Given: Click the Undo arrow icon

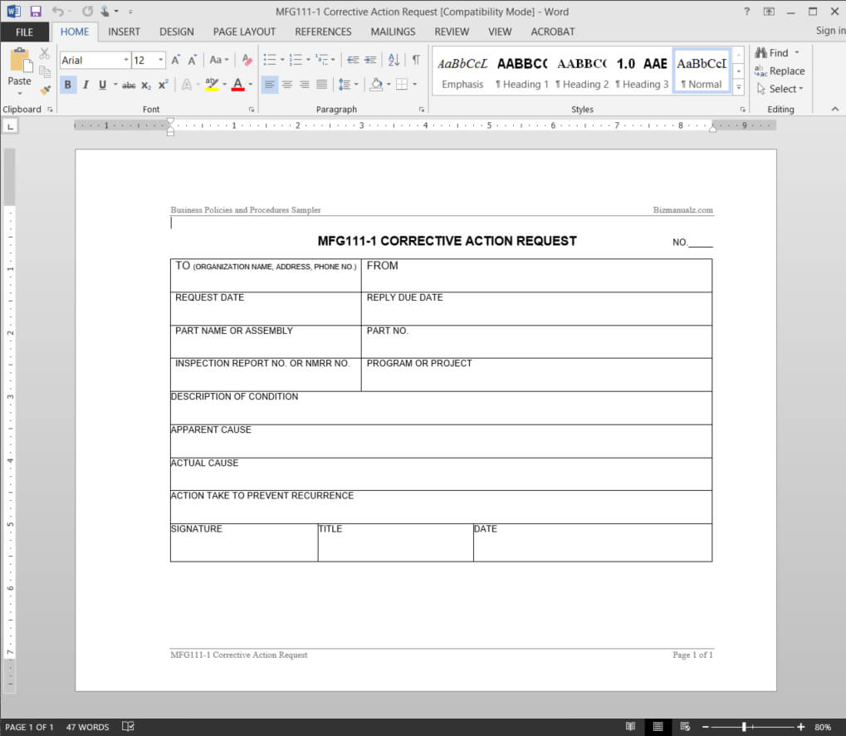Looking at the screenshot, I should [58, 12].
